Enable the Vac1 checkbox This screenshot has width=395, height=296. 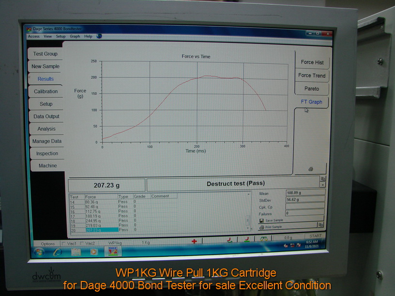[64, 243]
